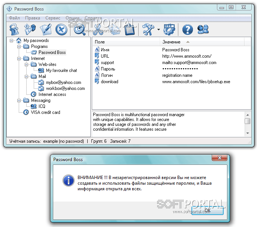
Task: Click the Internet folder icon
Action: tap(26, 58)
